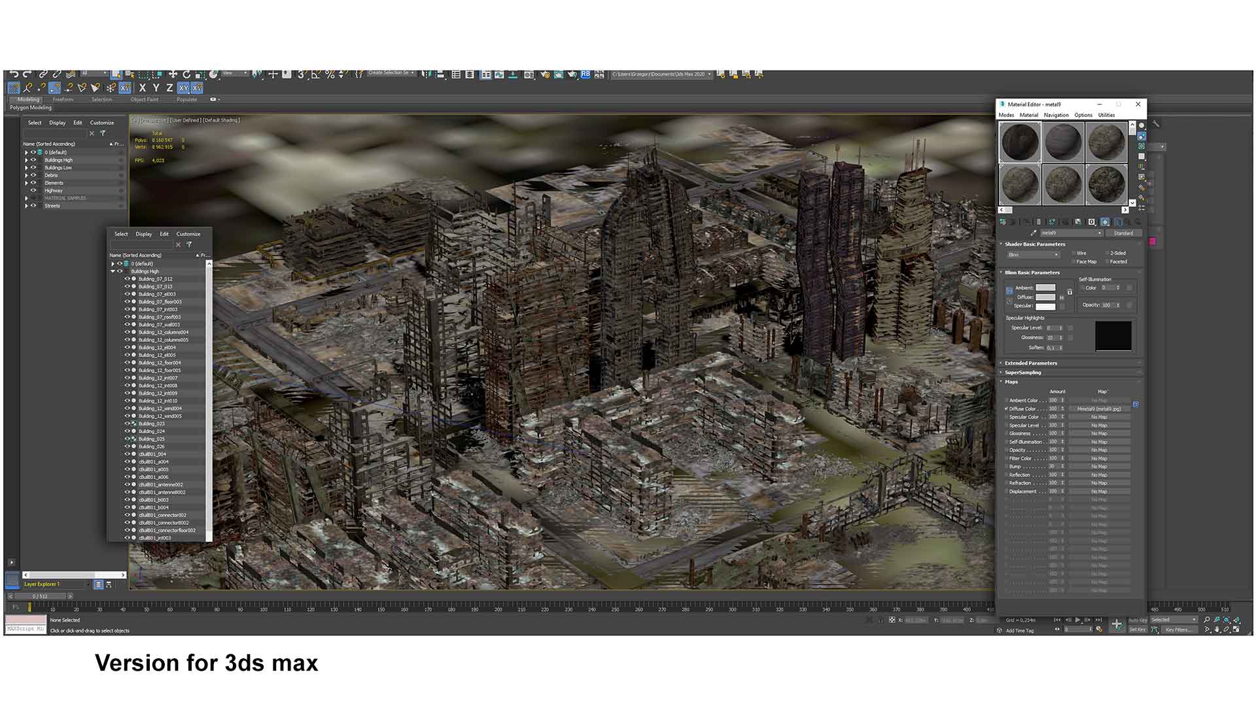Screen dimensions: 1256x706
Task: Click the Diffuse color swatch
Action: (1045, 297)
